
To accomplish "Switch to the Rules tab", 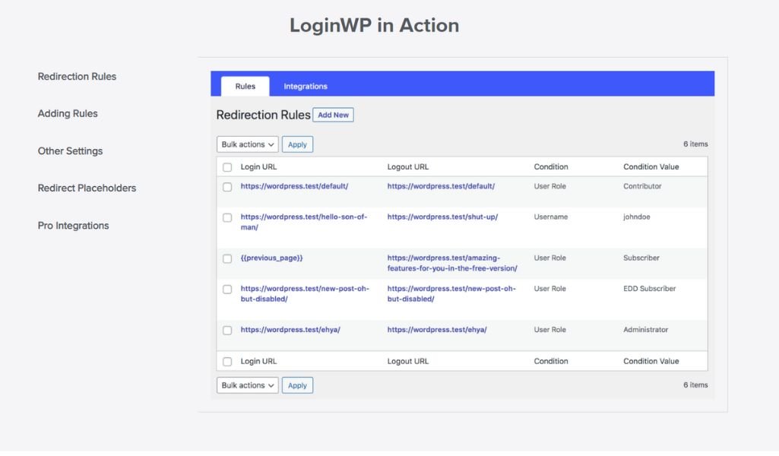I will (x=245, y=87).
